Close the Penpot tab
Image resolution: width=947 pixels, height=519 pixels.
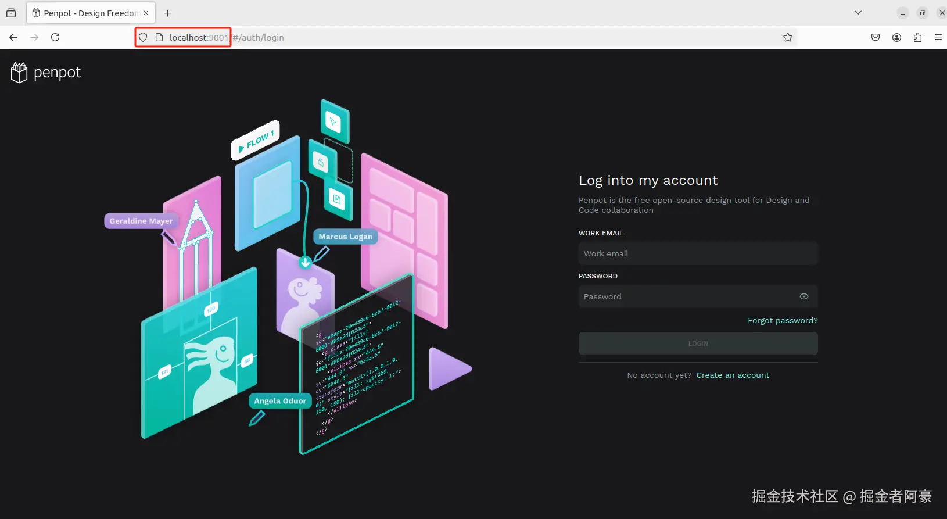146,13
